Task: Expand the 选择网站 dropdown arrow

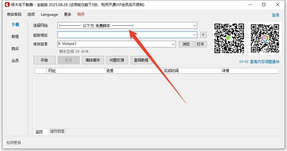Action: (195, 26)
